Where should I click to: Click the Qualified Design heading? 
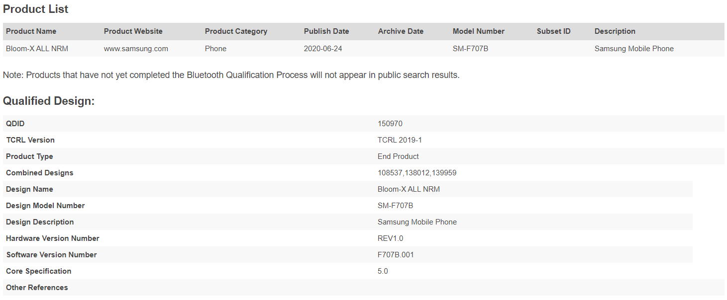[49, 101]
